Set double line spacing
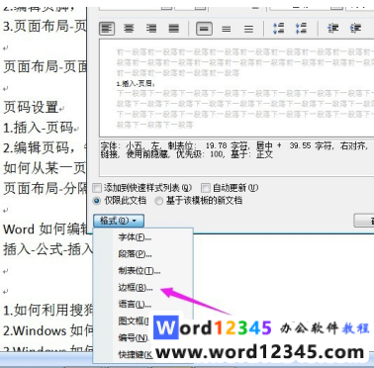The height and width of the screenshot is (368, 374). point(248,29)
